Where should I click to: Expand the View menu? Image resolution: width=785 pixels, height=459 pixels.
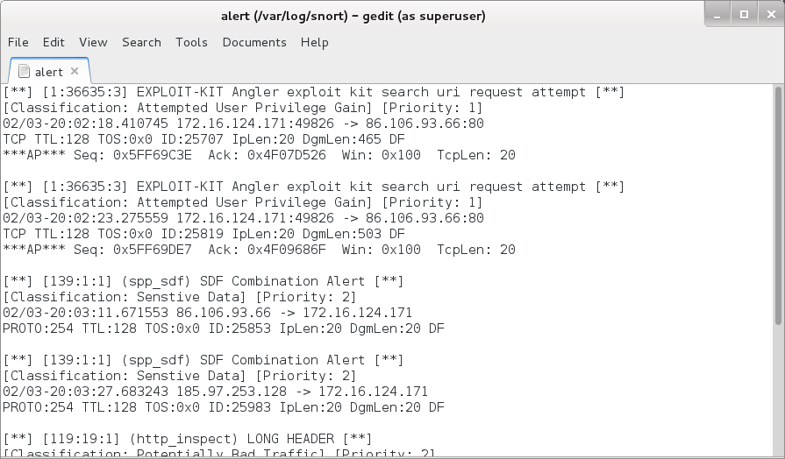pyautogui.click(x=93, y=42)
